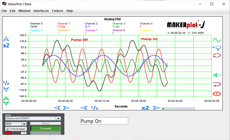Click the green left arrow icon
Viewport: 230px width, 140px height.
[217, 75]
